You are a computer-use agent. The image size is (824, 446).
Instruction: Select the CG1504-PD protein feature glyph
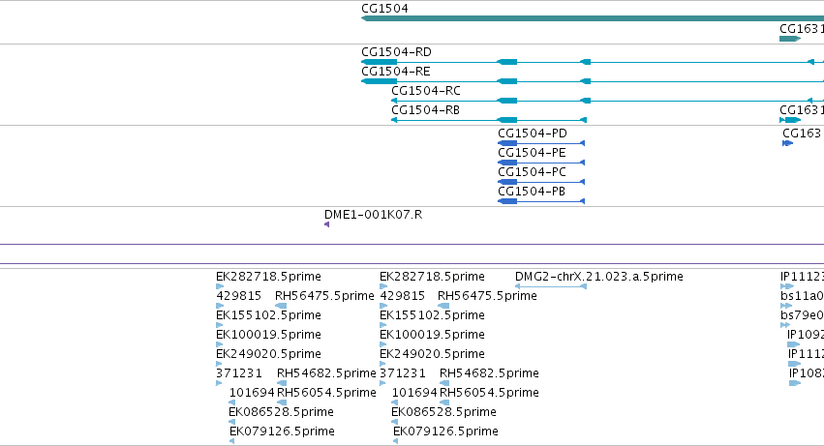point(541,143)
